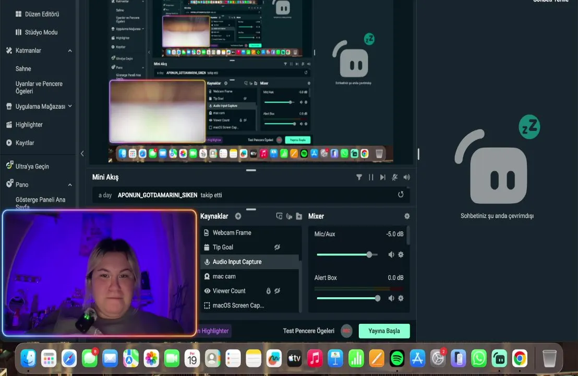The height and width of the screenshot is (376, 578).
Task: Toggle the Mini Akış alert mute icon
Action: 394,177
